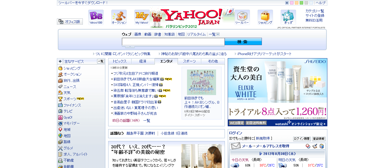Select the green theme color swatch
384x168 pixels.
pos(301,3)
